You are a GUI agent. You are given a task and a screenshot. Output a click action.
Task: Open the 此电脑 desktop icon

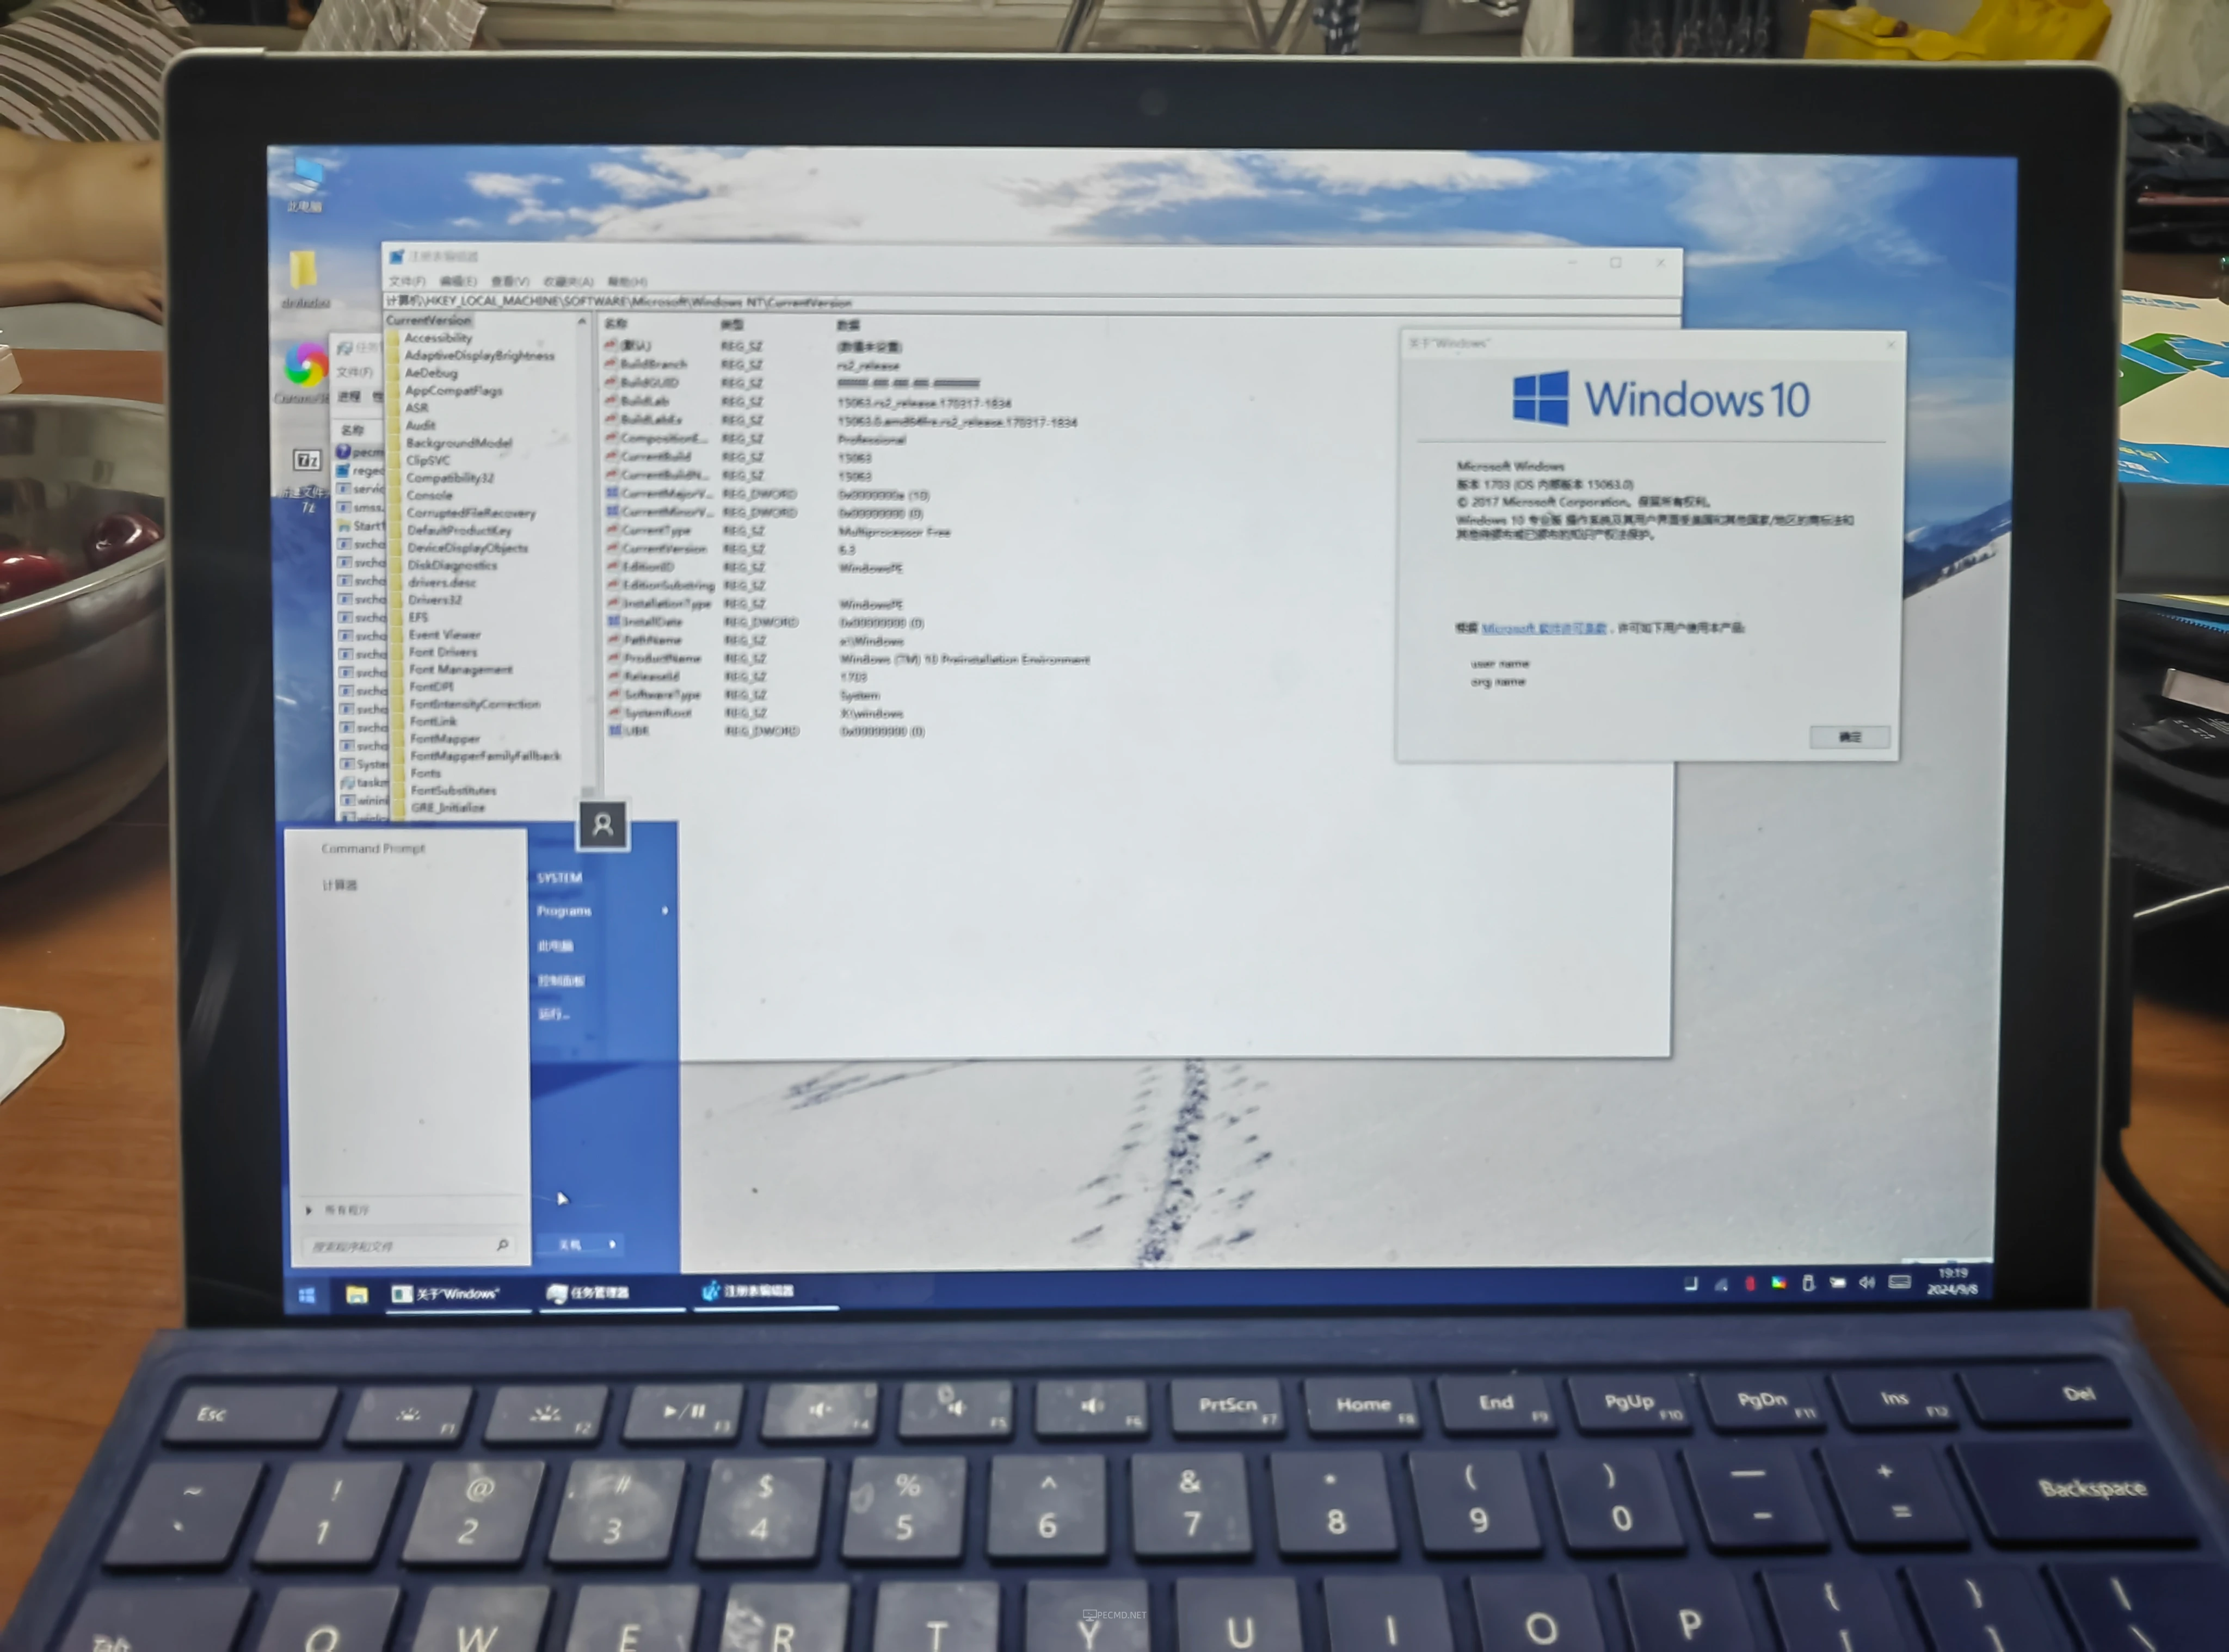[305, 185]
